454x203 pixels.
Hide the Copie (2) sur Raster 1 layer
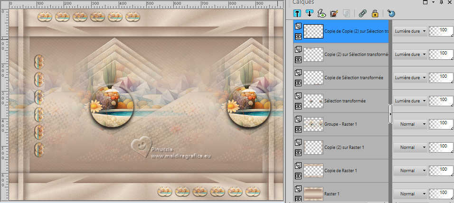tap(298, 152)
